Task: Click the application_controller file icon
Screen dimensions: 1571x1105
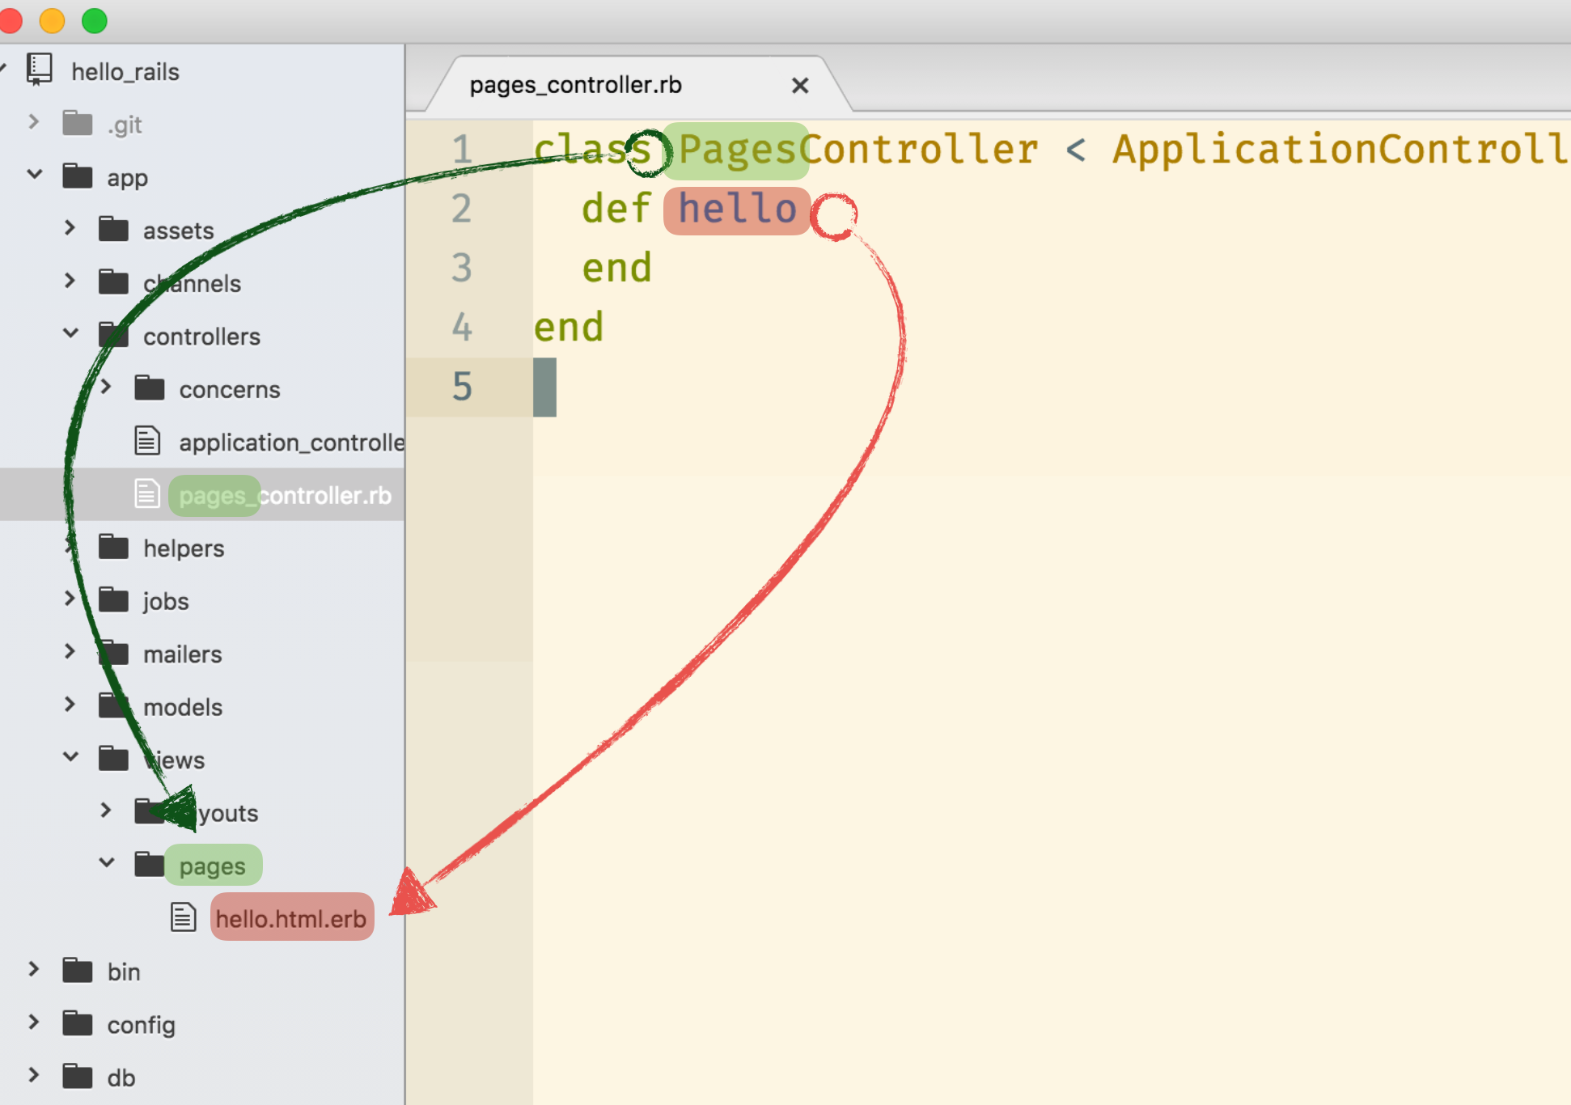Action: (147, 441)
